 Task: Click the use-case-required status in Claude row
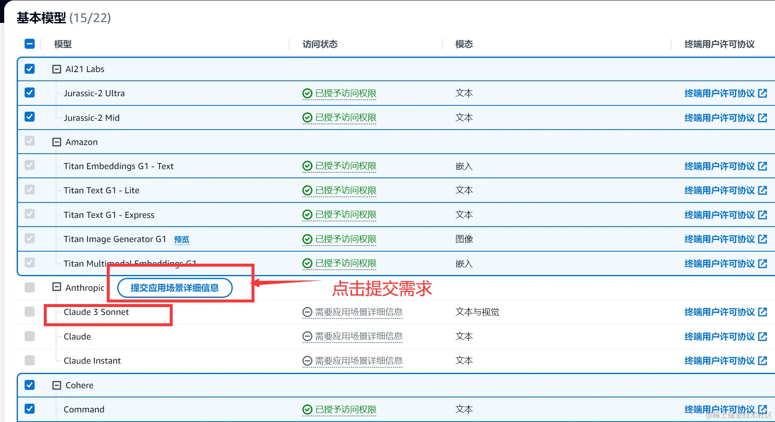coord(352,336)
